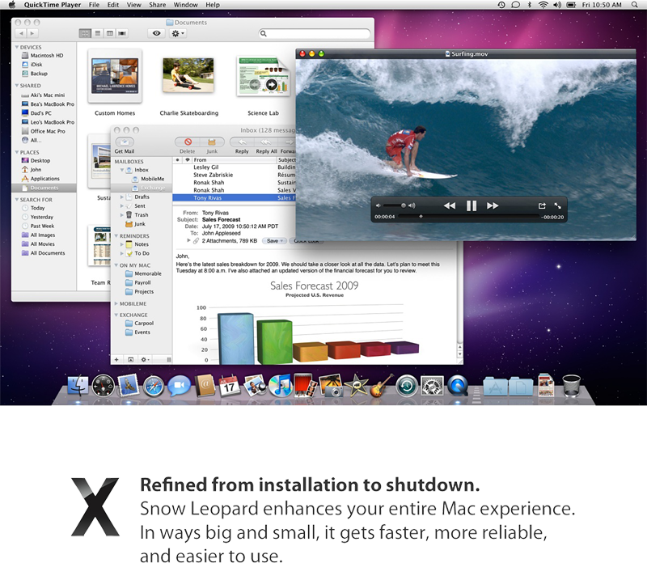
Task: Switch Finder to column view
Action: (110, 33)
